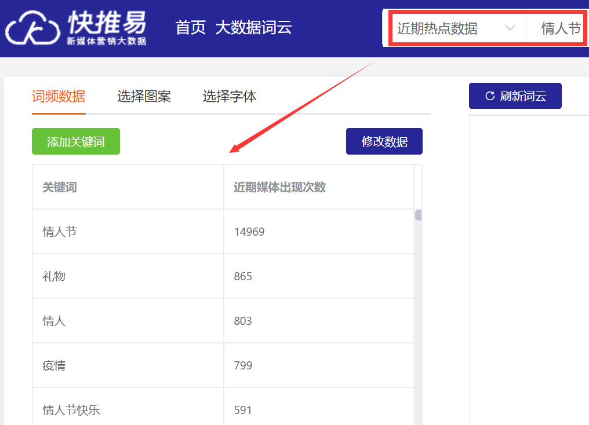This screenshot has height=425, width=589.
Task: Click the 刷新词云 button
Action: click(x=515, y=96)
